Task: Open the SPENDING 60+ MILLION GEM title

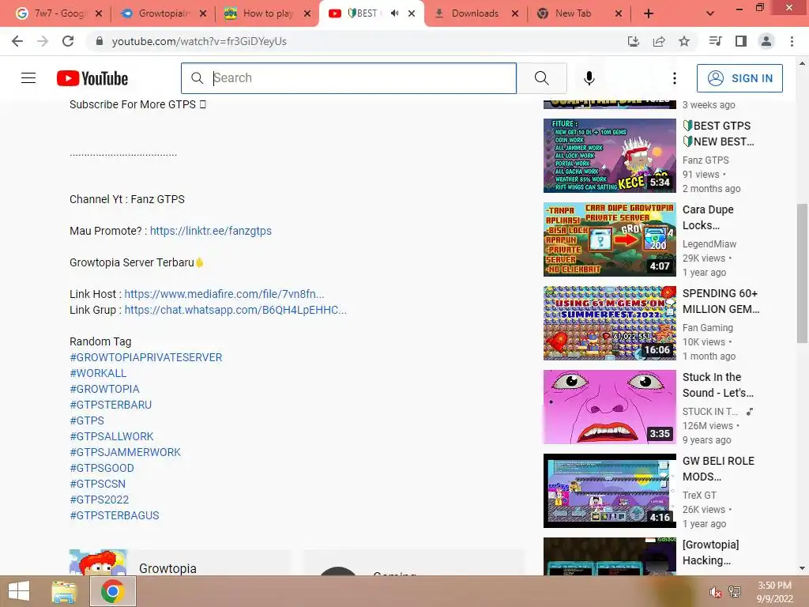Action: pos(721,301)
